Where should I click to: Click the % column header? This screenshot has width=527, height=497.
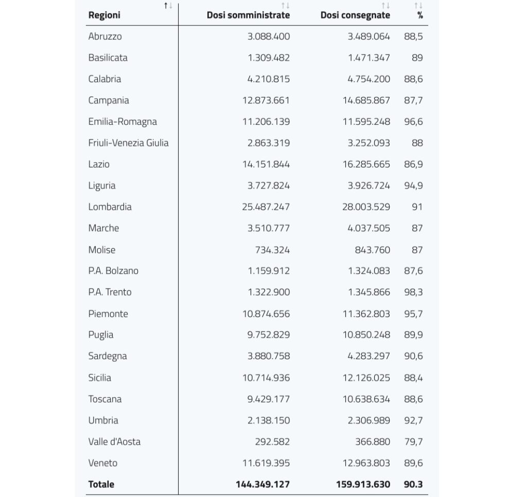click(420, 15)
